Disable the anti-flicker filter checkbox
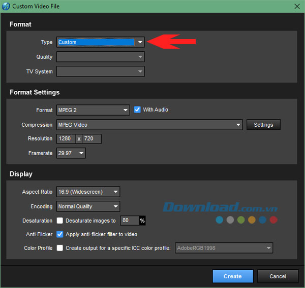Screen dimensions: 305x288 [60, 234]
